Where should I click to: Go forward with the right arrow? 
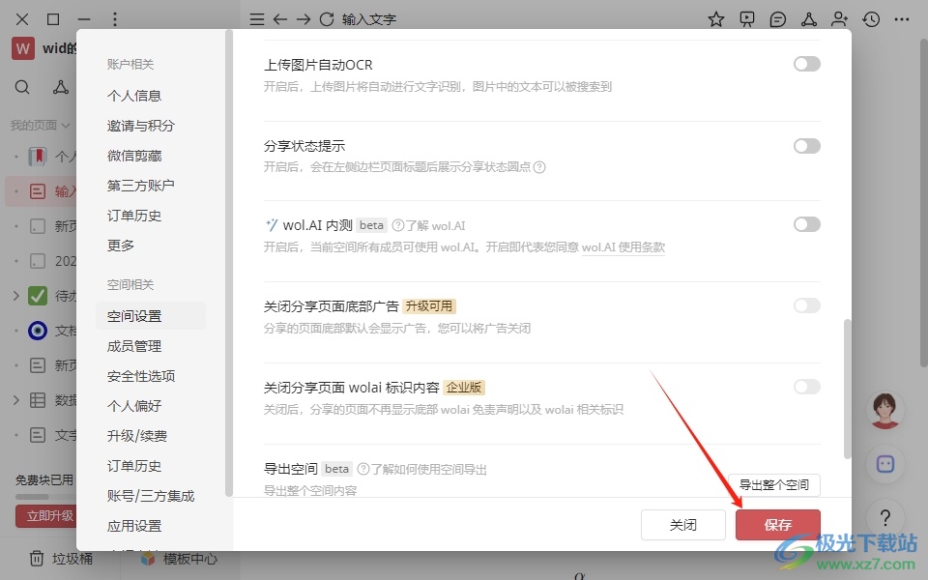coord(303,19)
